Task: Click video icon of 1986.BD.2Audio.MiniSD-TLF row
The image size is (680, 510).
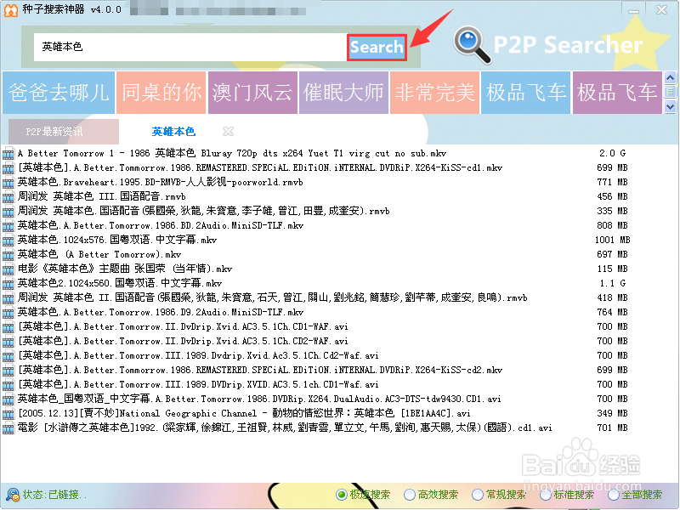Action: tap(8, 226)
